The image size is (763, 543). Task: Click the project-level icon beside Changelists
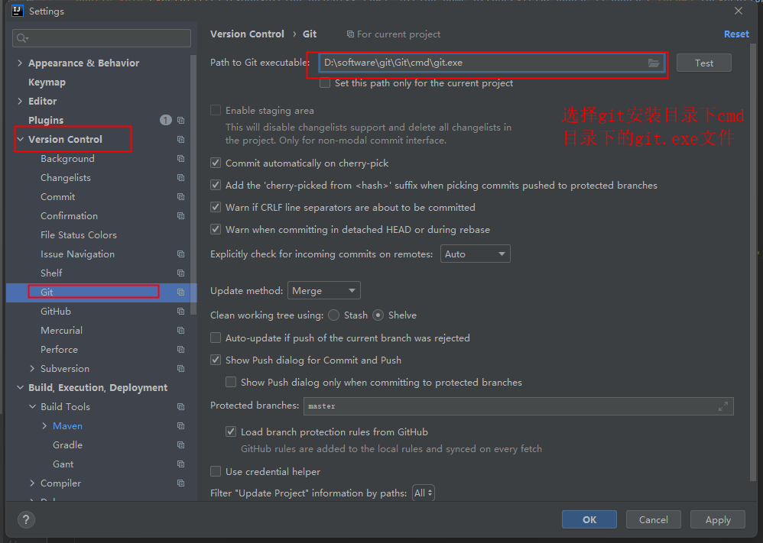pyautogui.click(x=181, y=177)
